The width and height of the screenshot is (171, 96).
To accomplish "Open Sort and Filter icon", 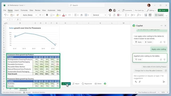I will point(132,15).
